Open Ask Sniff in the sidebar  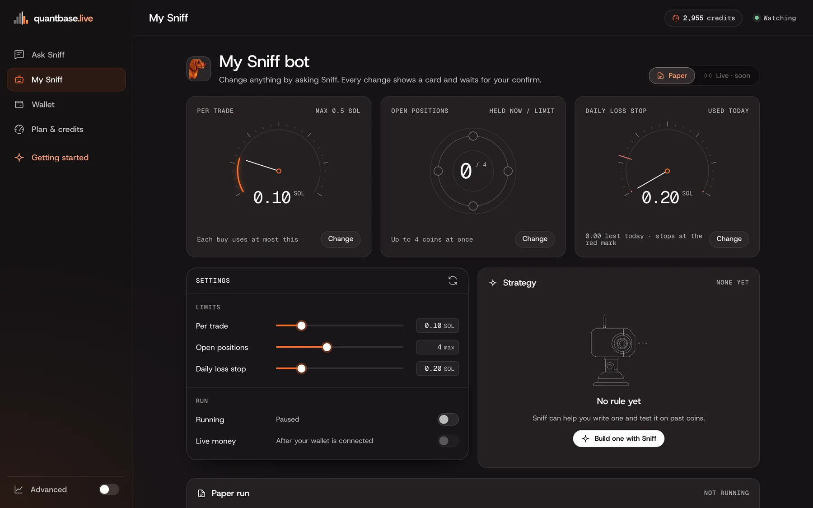click(x=66, y=55)
